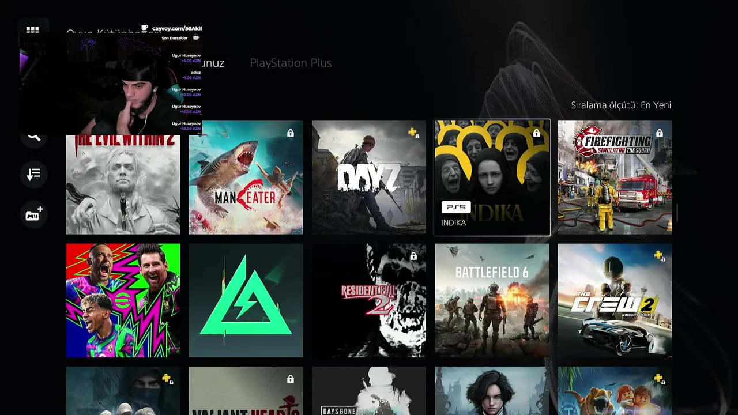Select the Maneater game tile
Screen dimensions: 738x415
click(x=246, y=178)
